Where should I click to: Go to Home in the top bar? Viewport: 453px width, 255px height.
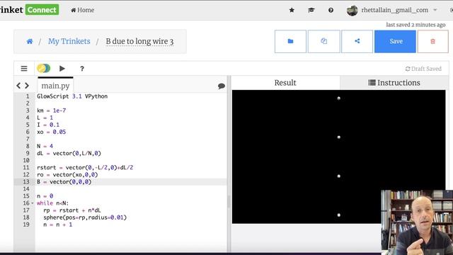tap(82, 10)
